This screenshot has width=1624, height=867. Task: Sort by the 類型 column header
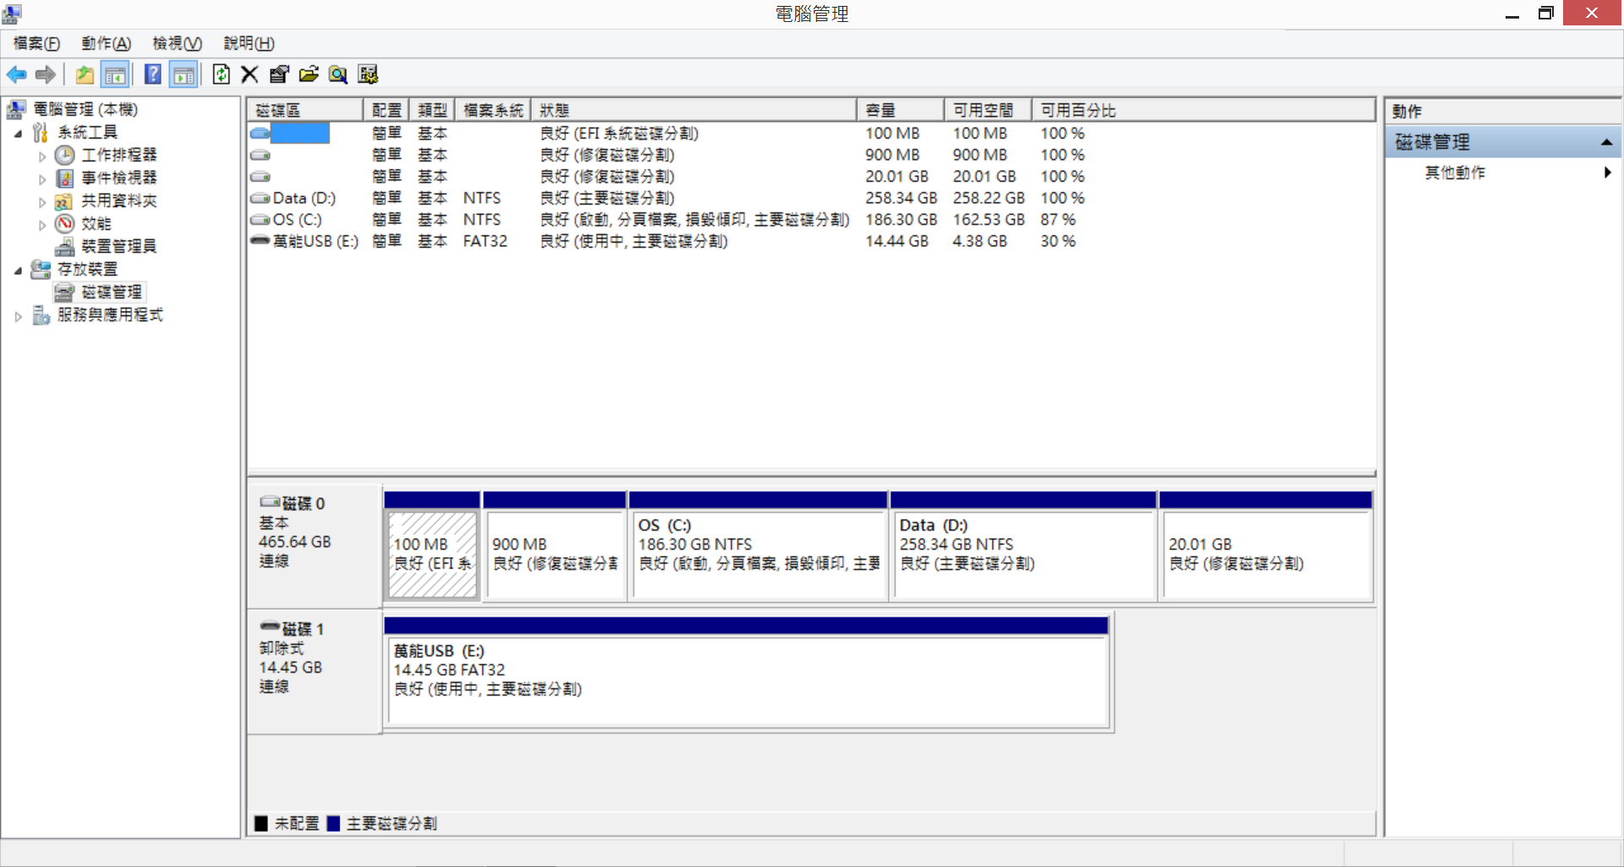pyautogui.click(x=432, y=110)
